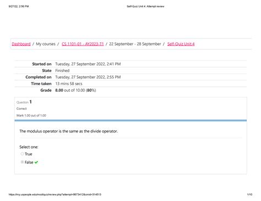Click the False answer label

tap(29, 162)
